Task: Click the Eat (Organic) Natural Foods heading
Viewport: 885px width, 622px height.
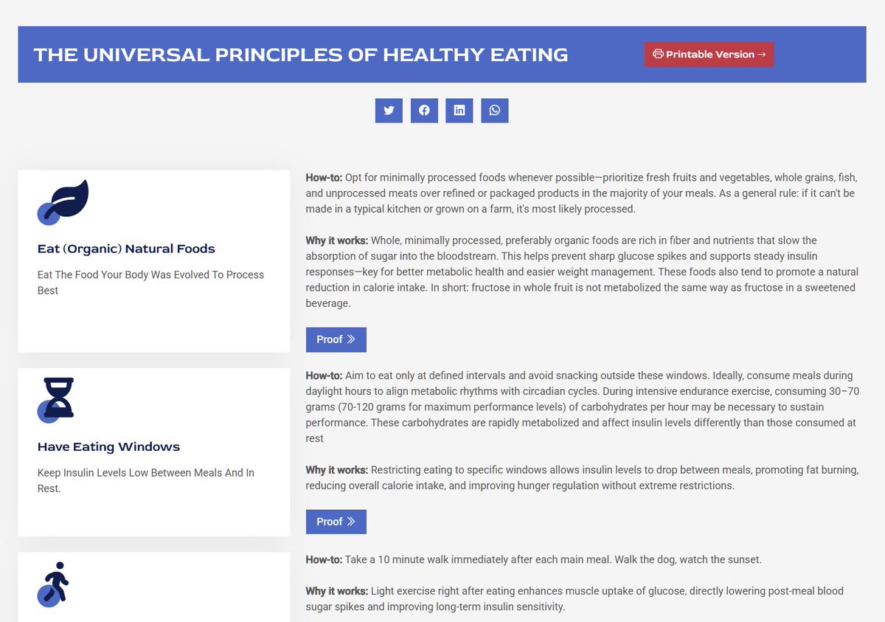Action: 126,249
